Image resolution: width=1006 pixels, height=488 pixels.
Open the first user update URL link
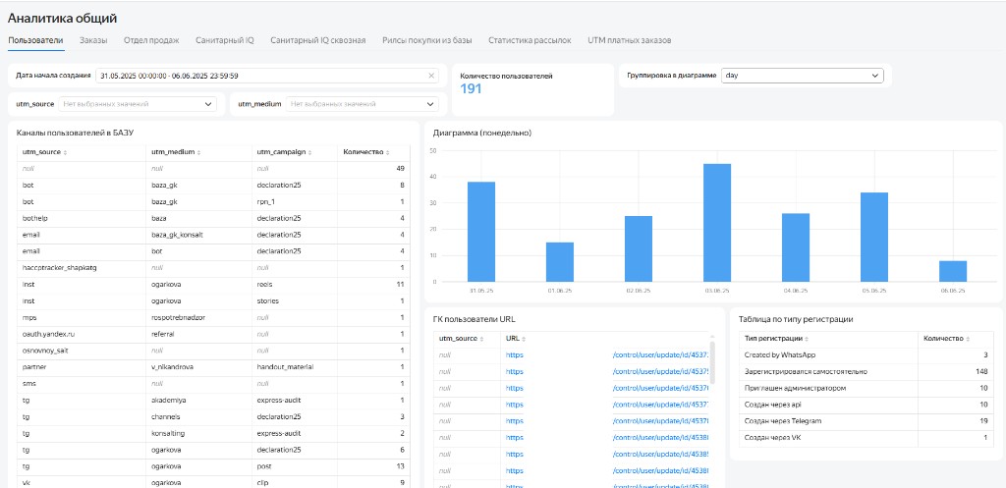tap(660, 354)
